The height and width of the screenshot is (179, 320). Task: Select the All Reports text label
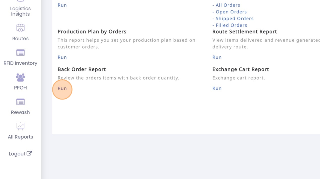[x=20, y=137]
